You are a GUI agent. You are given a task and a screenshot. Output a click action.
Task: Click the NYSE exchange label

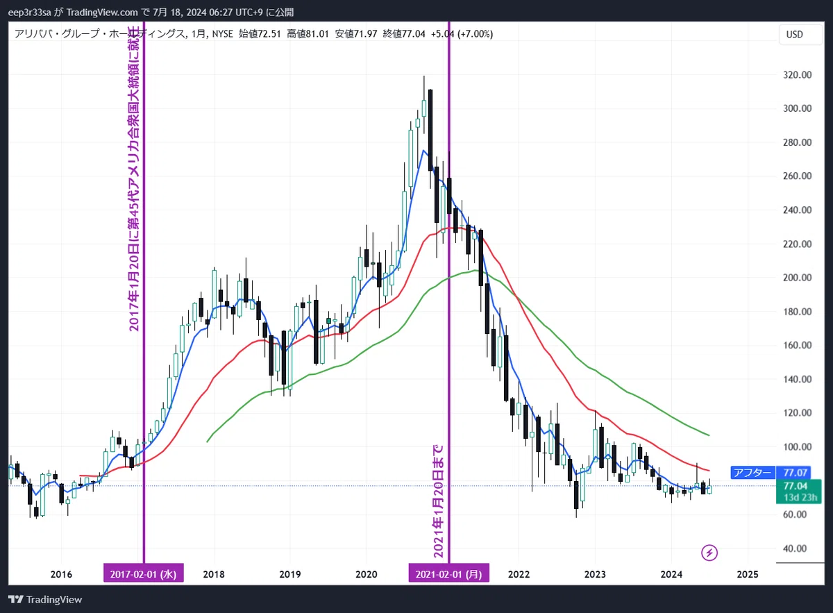coord(224,33)
